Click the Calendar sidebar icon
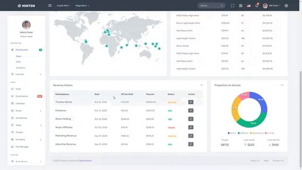The width and height of the screenshot is (302, 170). (12, 103)
